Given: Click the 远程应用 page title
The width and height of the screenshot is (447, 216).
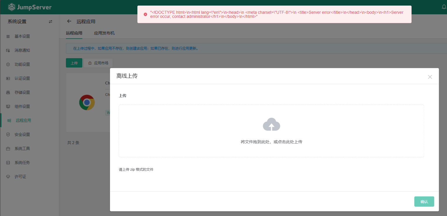Looking at the screenshot, I should [86, 21].
